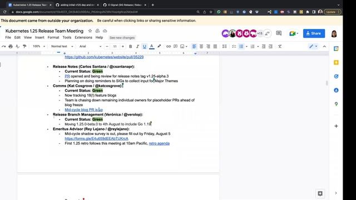This screenshot has height=200, width=356.
Task: Open the Tools menu
Action: (x=67, y=37)
